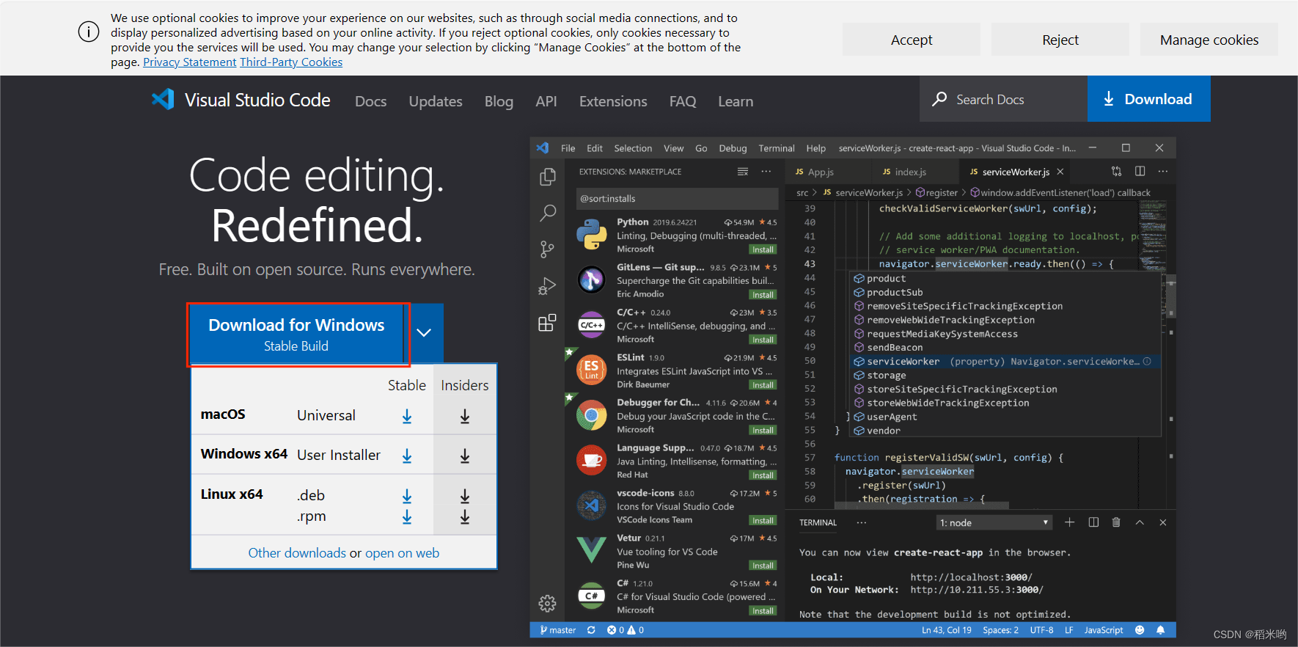Screen dimensions: 1298x647
Task: Open the Extensions icon in activity bar
Action: coord(547,323)
